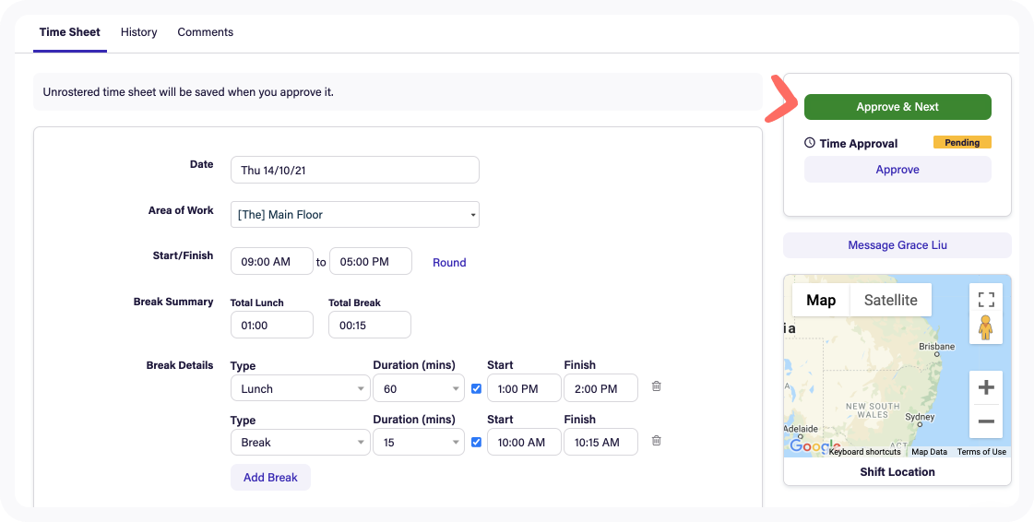The width and height of the screenshot is (1034, 522).
Task: Open the Comments tab
Action: [x=205, y=32]
